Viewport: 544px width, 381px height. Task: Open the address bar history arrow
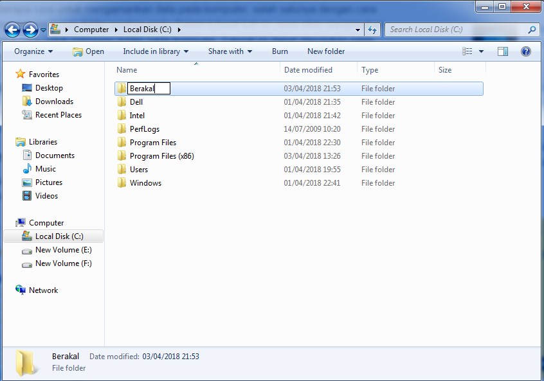[x=358, y=29]
